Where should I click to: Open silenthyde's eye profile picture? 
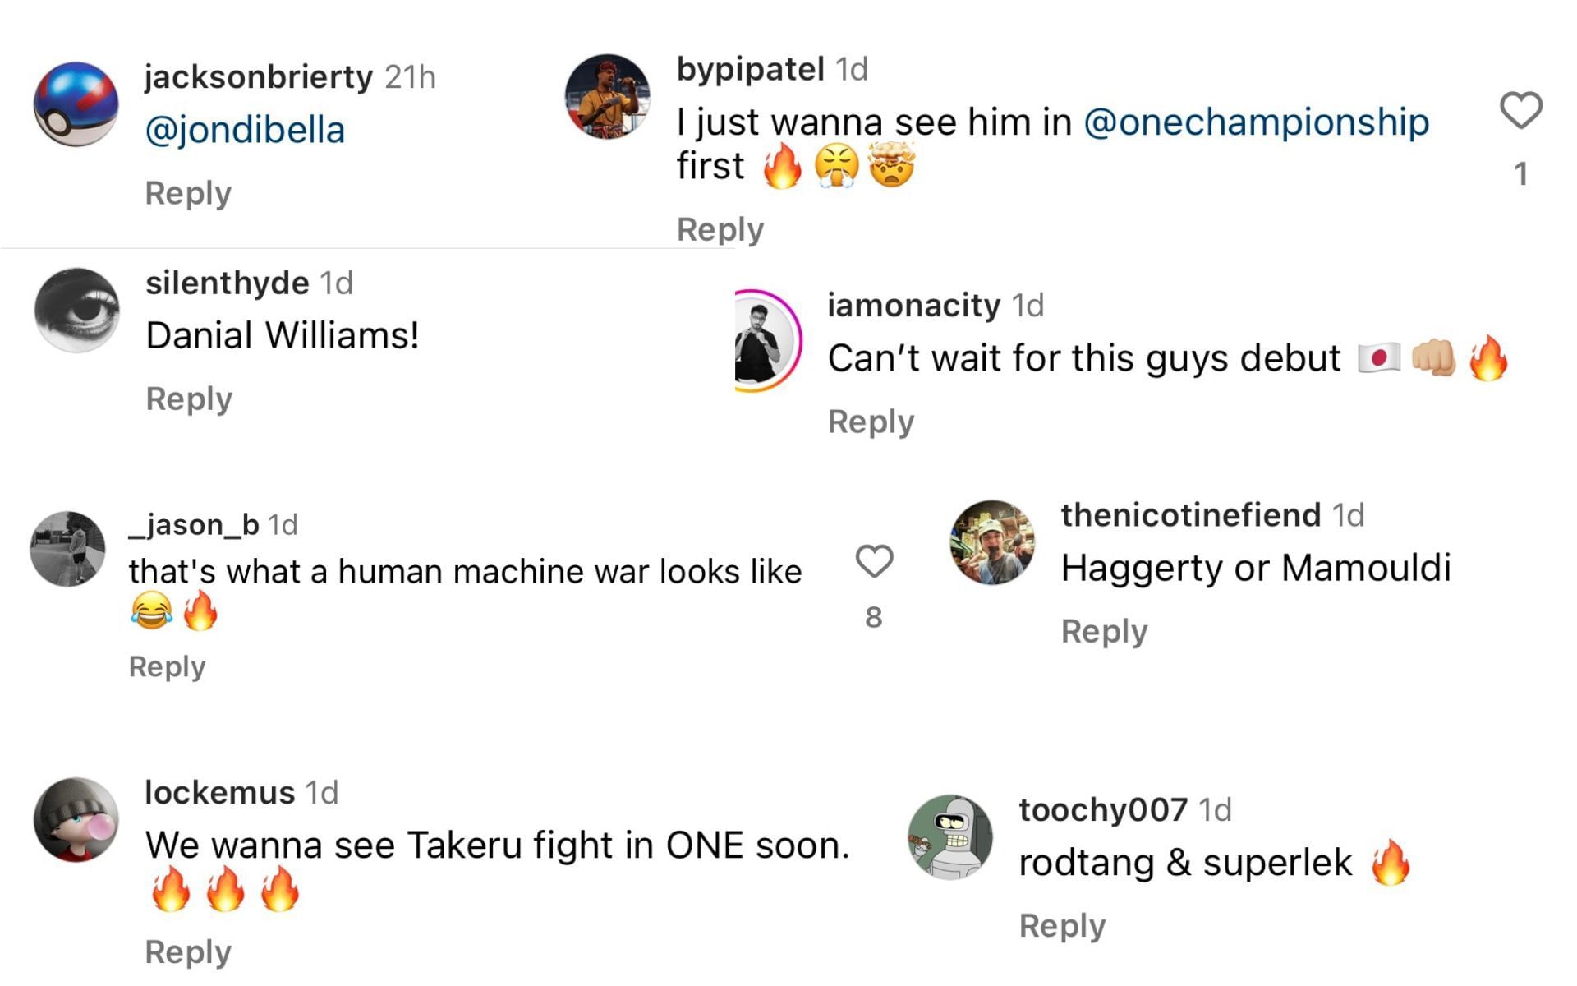tap(78, 311)
